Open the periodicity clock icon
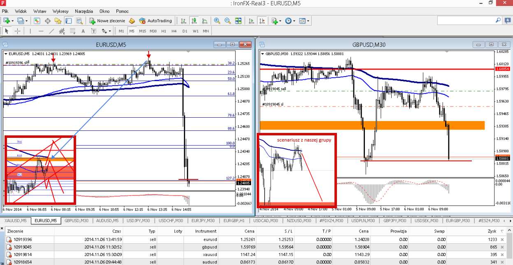This screenshot has height=265, width=513. (288, 21)
